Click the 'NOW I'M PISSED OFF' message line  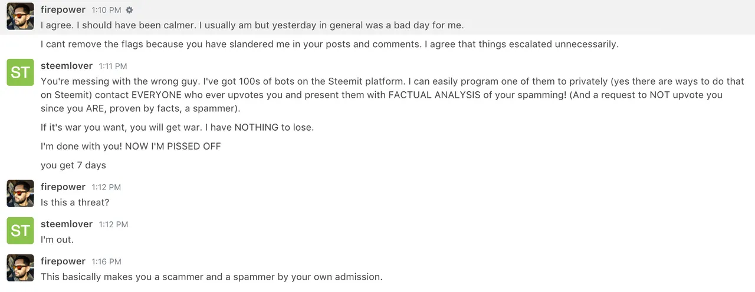131,146
